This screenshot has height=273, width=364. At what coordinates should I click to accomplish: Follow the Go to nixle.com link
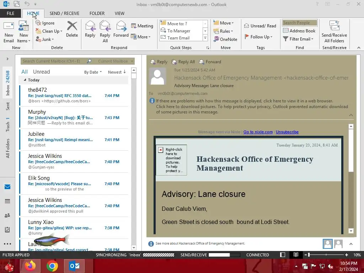coord(258,132)
